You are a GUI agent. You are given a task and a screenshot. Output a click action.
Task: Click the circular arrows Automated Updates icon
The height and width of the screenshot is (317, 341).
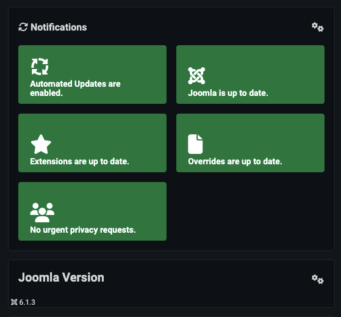pos(40,67)
